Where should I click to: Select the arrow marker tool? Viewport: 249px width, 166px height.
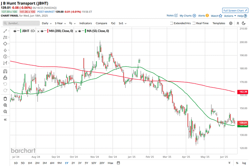[5, 50]
